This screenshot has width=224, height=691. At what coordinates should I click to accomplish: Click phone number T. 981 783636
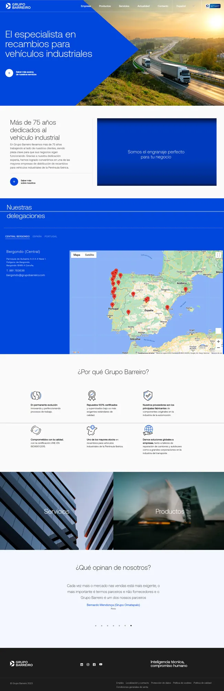pos(15,271)
